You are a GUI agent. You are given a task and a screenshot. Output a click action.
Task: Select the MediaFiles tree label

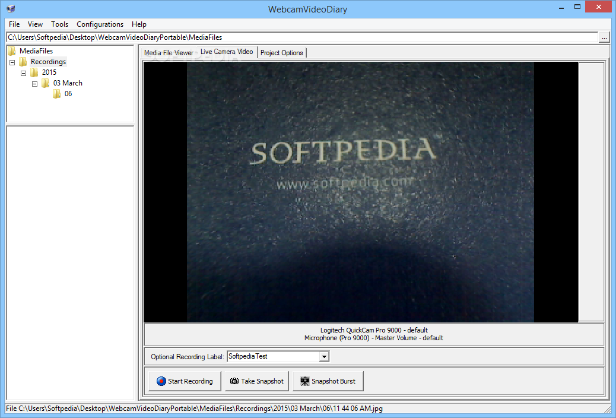(36, 50)
